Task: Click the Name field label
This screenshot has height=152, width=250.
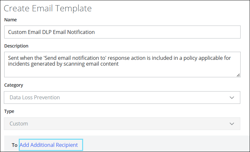Action: pyautogui.click(x=10, y=20)
